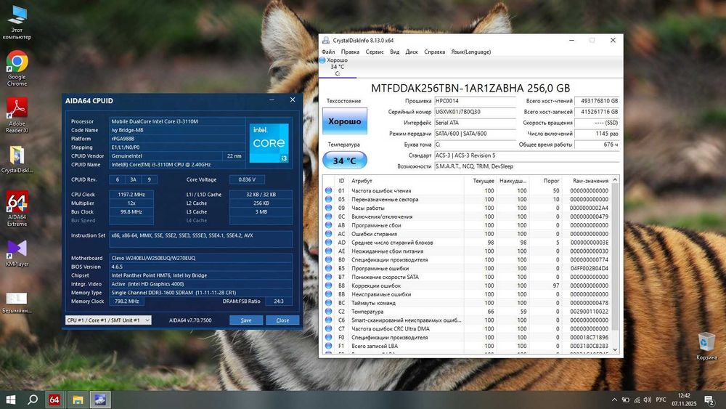Click the Chipset Intel Panther Point value

[x=200, y=275]
